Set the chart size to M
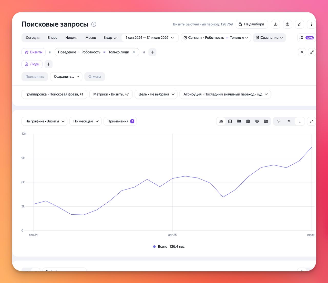Image resolution: width=328 pixels, height=283 pixels. [289, 121]
